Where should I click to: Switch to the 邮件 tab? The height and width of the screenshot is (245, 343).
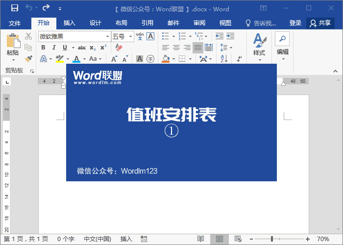[173, 23]
